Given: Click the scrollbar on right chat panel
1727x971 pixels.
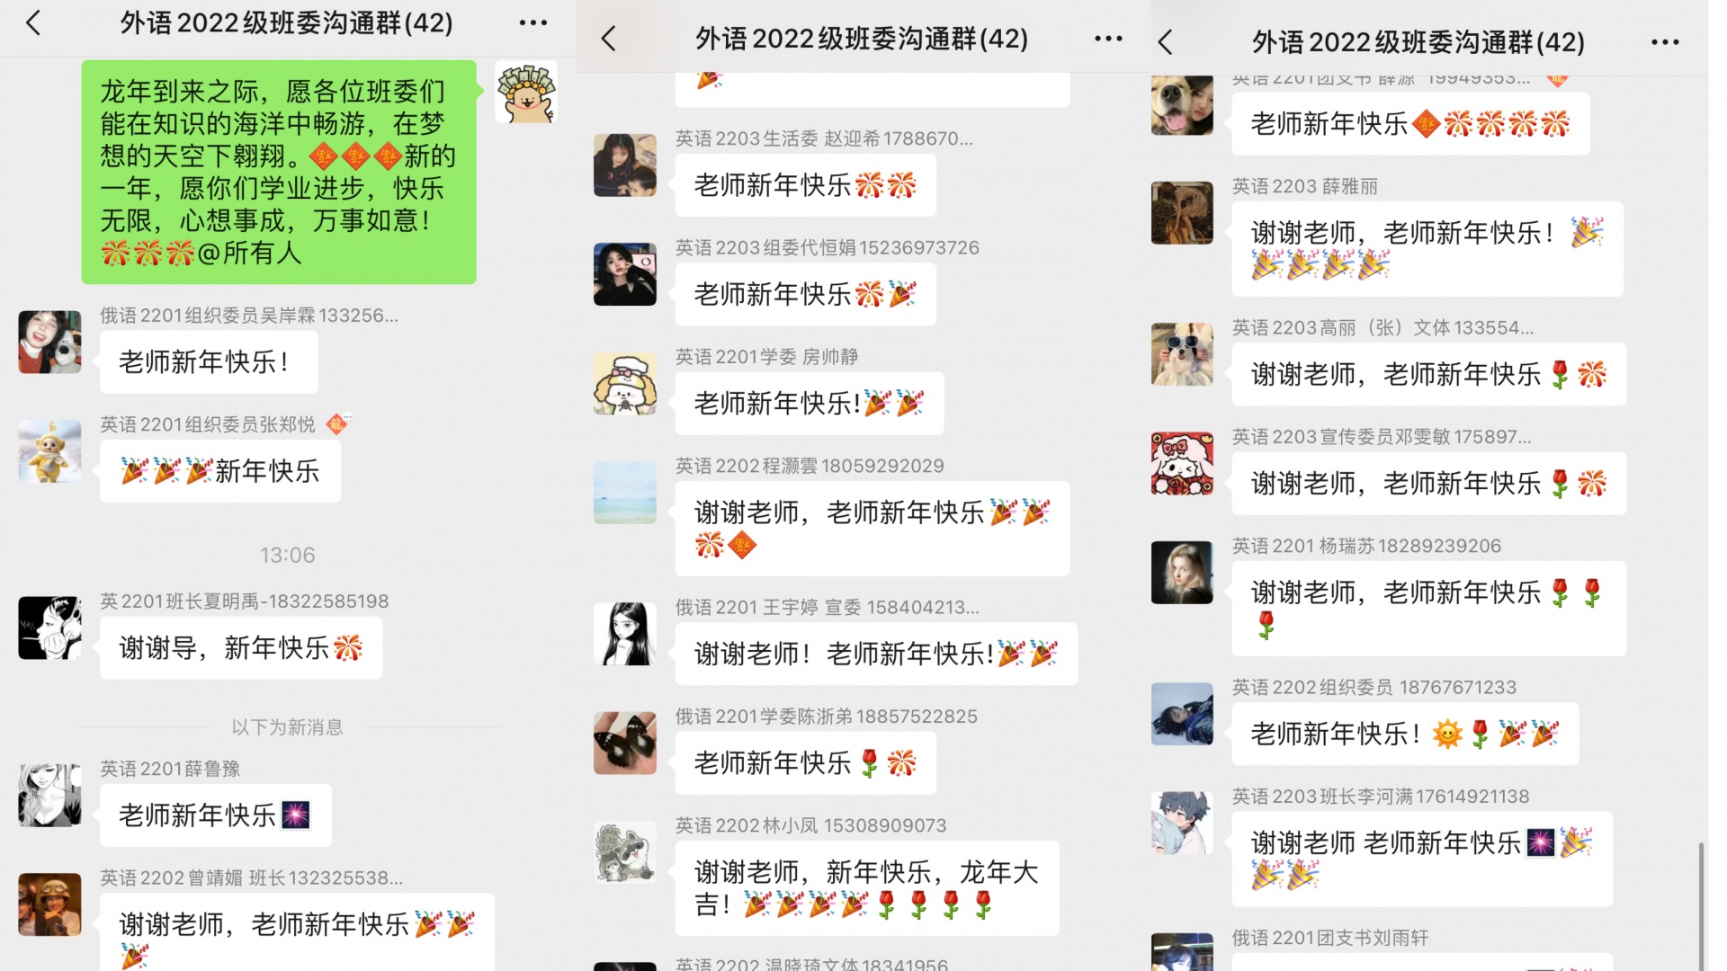Looking at the screenshot, I should (1700, 906).
